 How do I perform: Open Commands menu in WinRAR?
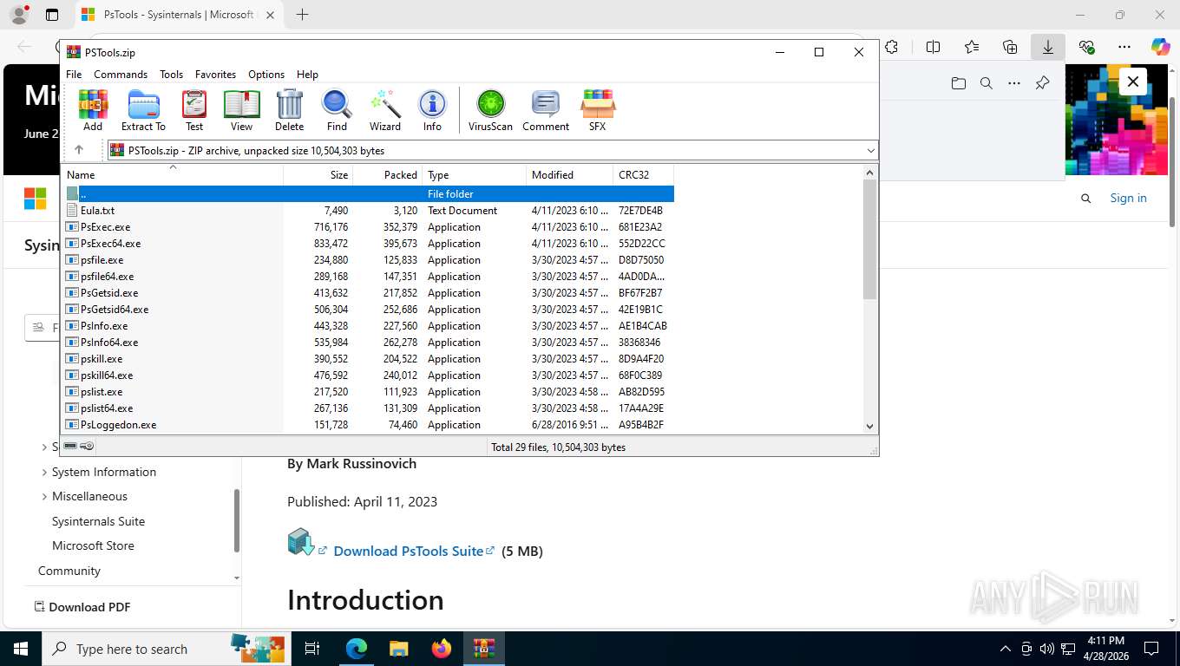(x=121, y=75)
